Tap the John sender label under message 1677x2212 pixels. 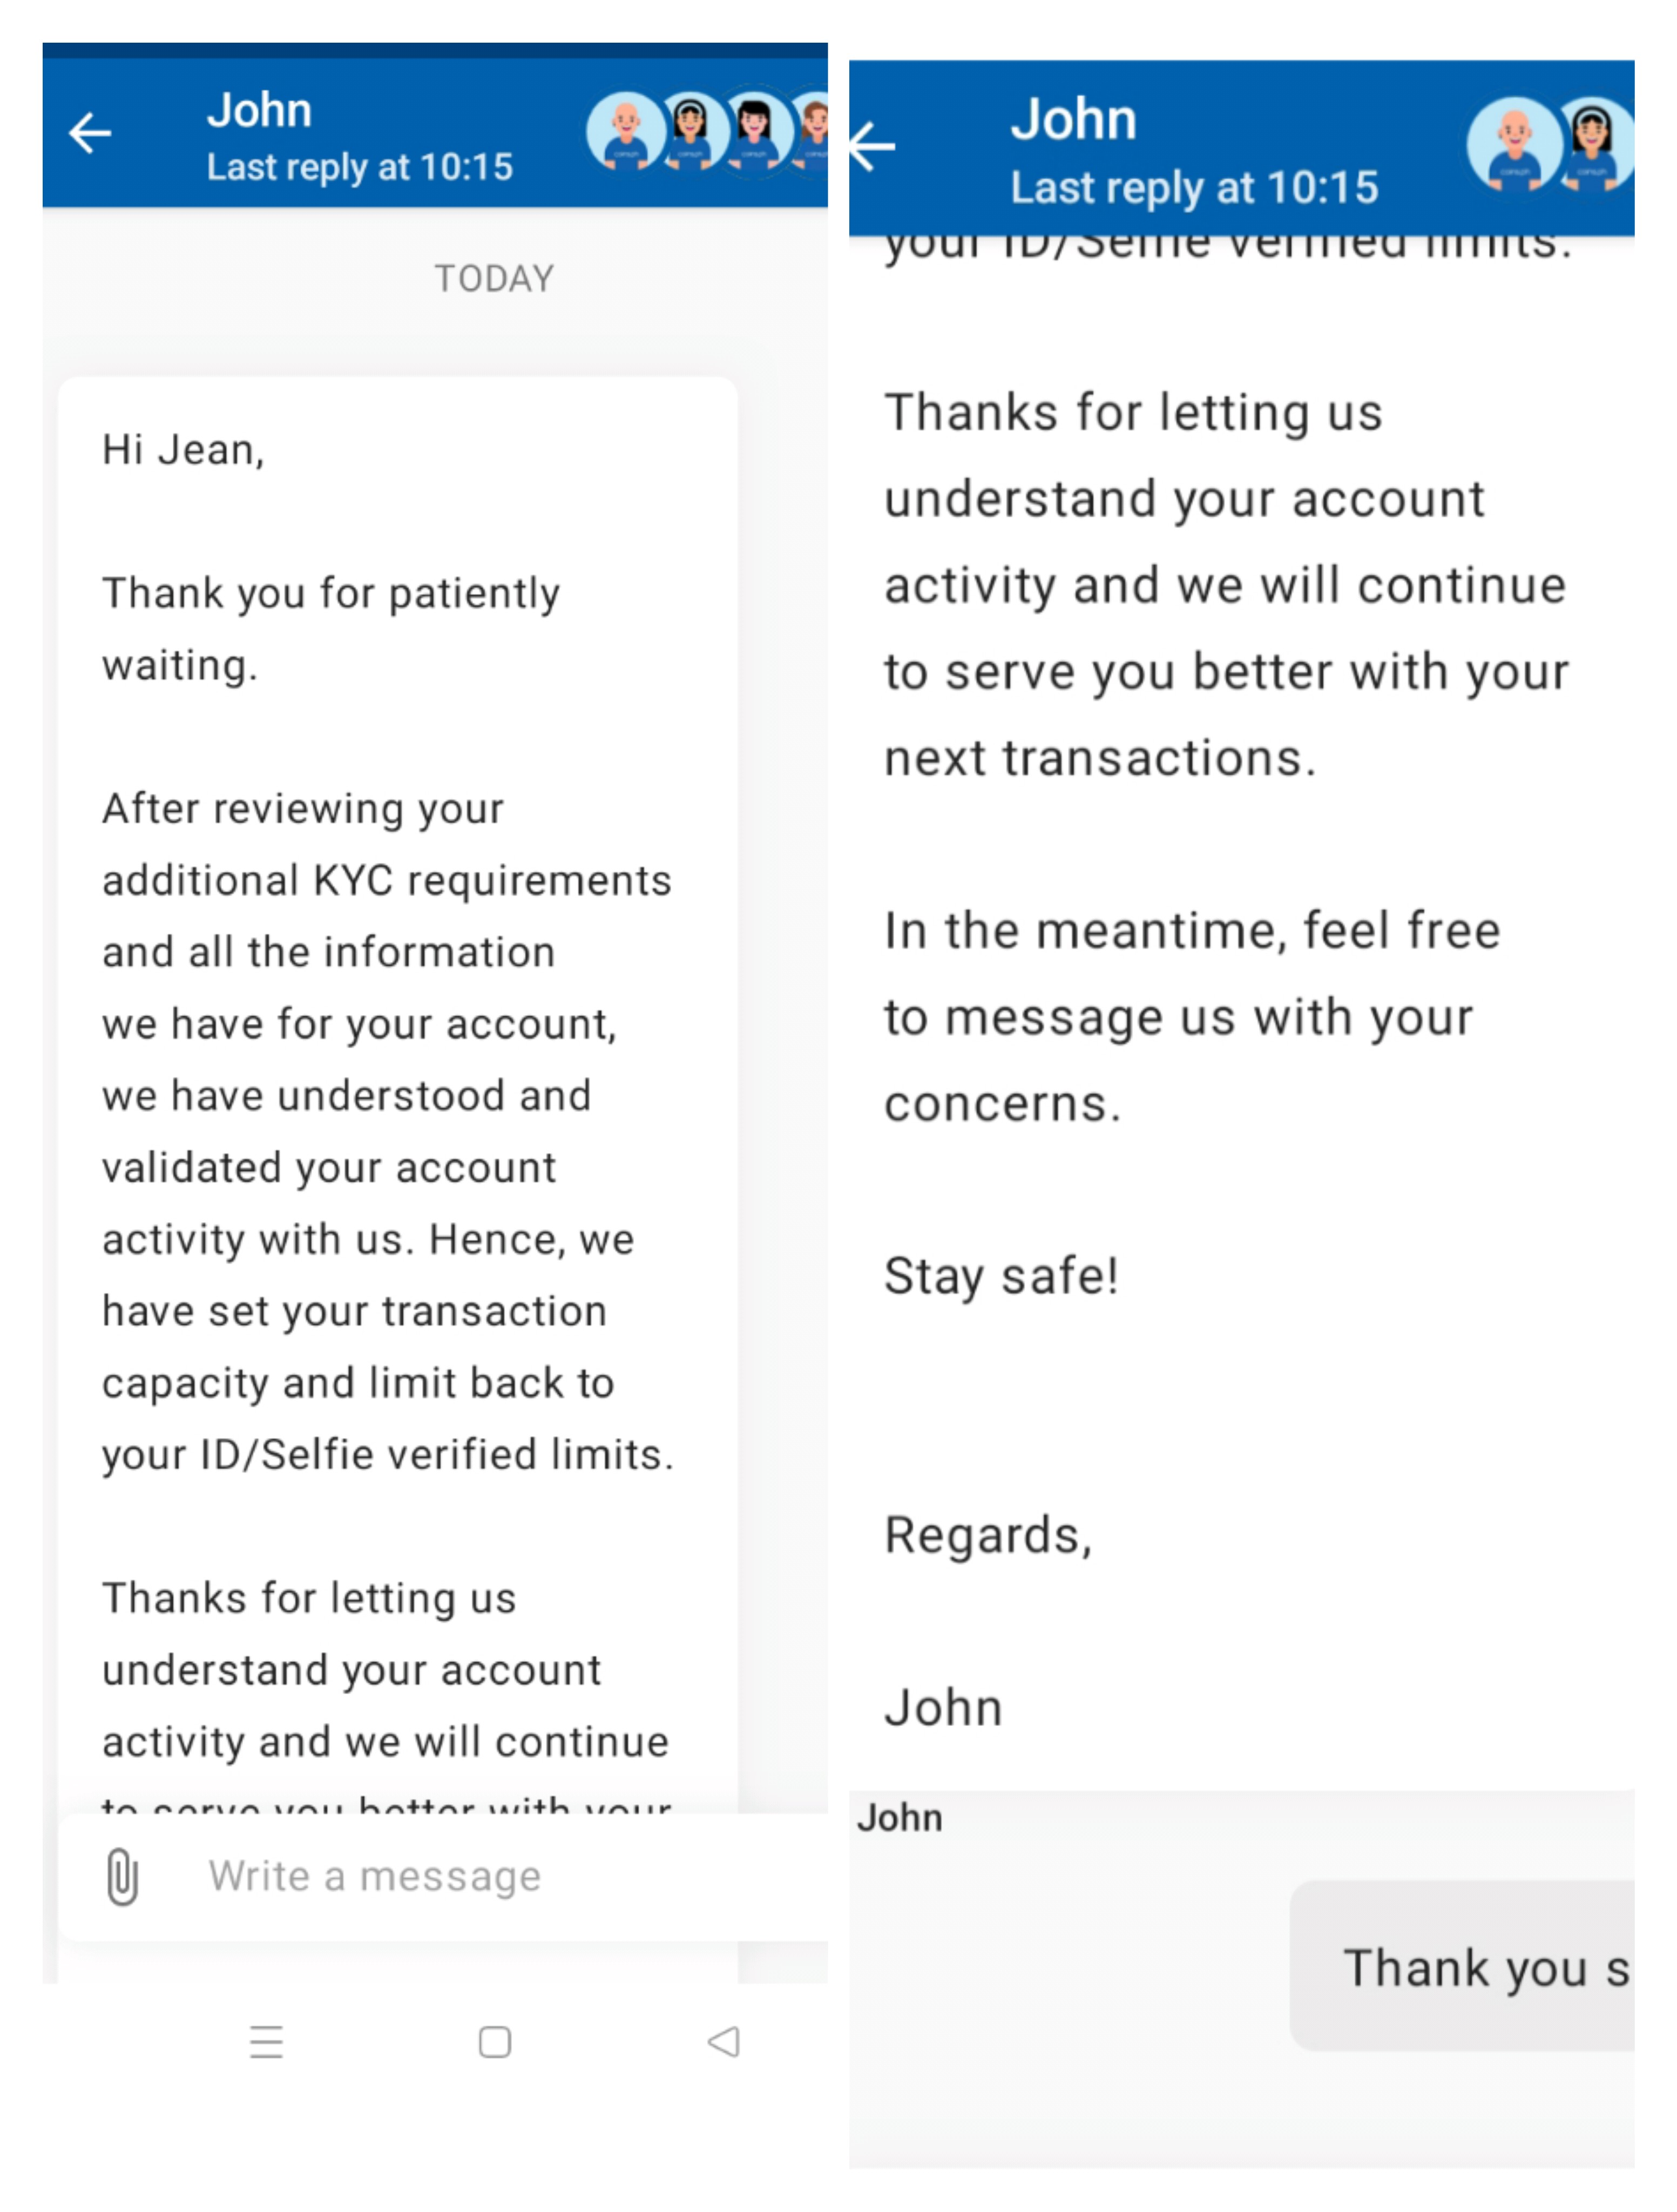[900, 1819]
